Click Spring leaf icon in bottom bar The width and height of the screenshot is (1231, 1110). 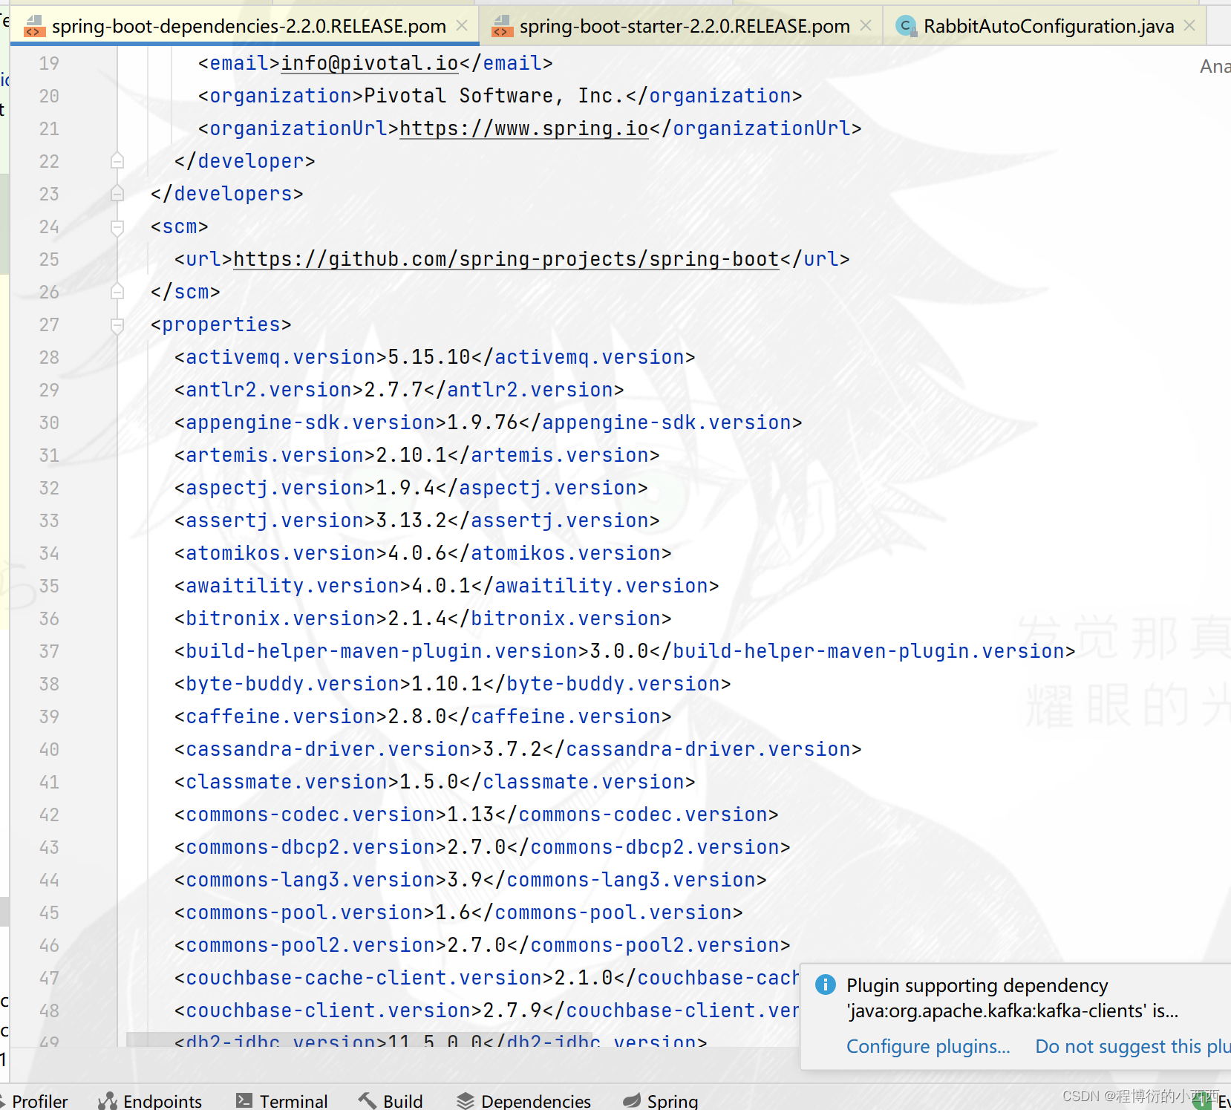[632, 1101]
